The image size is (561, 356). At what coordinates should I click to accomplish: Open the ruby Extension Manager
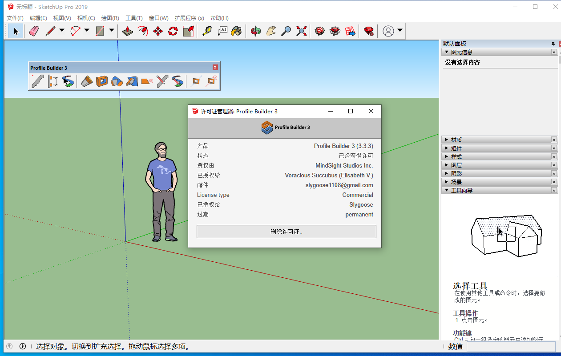pos(369,31)
